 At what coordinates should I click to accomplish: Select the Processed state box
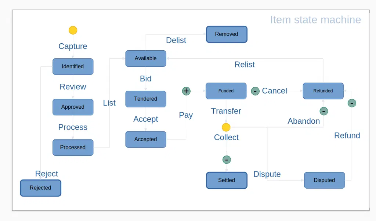[73, 148]
